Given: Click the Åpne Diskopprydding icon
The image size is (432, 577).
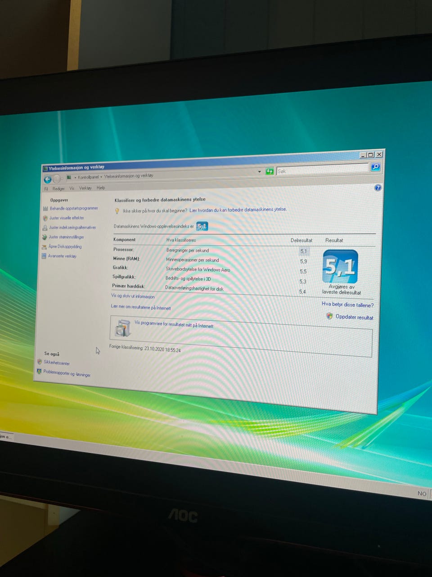Looking at the screenshot, I should [44, 247].
